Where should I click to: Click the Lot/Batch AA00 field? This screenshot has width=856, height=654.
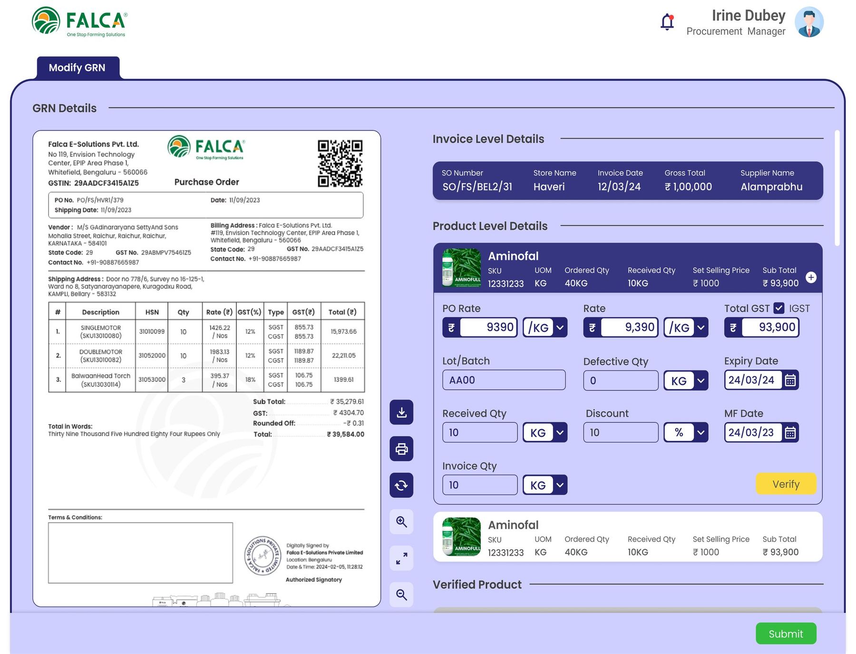(x=504, y=380)
